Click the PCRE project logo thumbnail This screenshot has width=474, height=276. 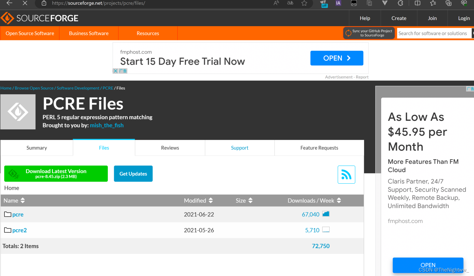click(18, 112)
